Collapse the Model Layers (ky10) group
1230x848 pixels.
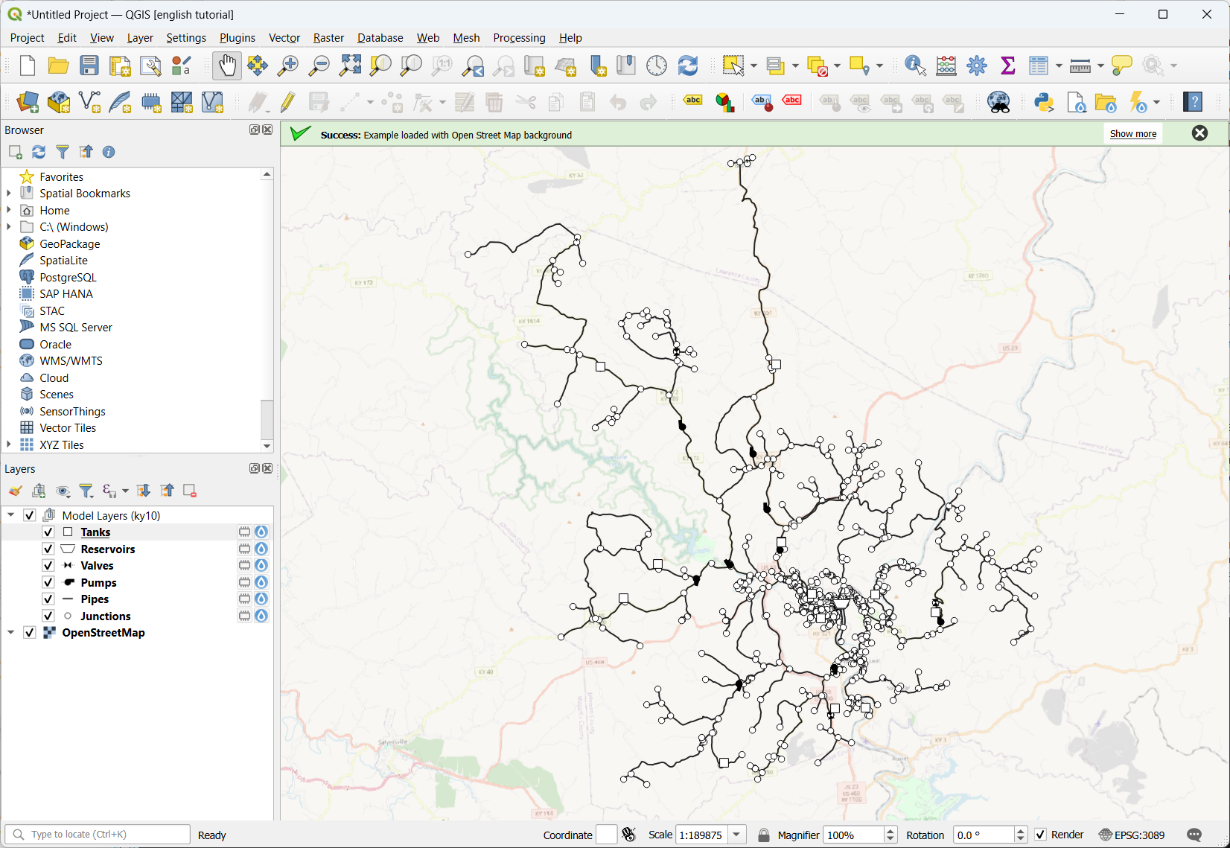click(x=11, y=515)
